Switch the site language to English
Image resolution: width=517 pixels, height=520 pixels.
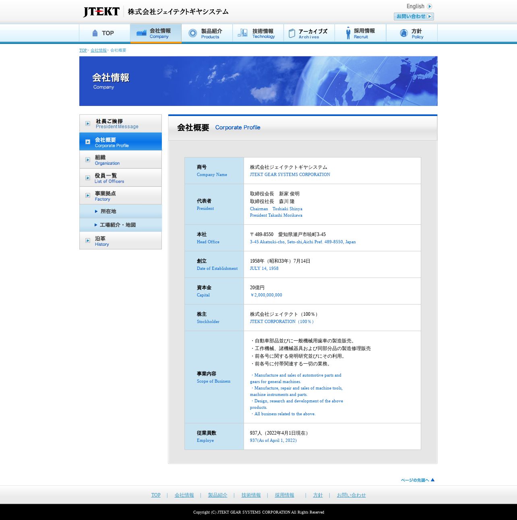[419, 6]
